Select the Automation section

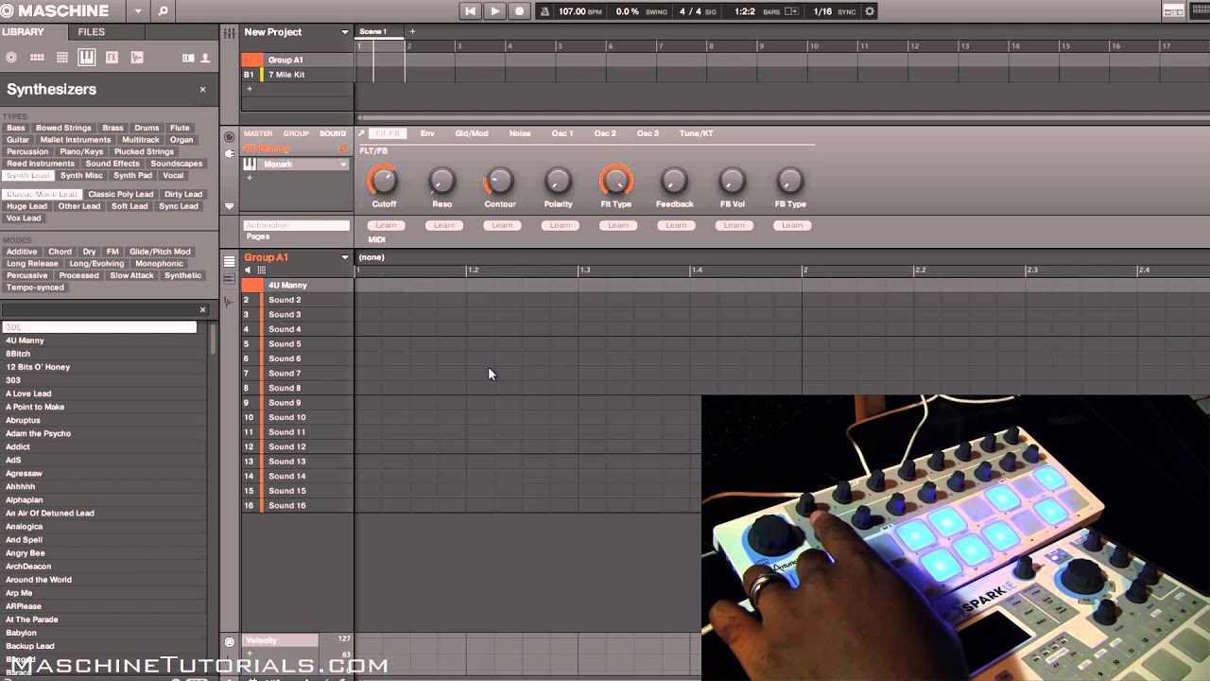point(296,225)
